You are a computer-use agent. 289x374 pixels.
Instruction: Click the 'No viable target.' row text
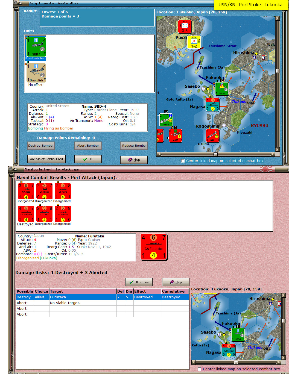(65, 303)
